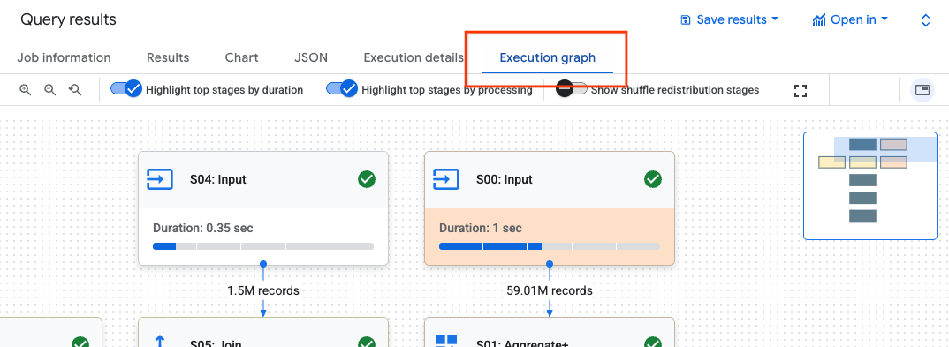Disable Highlight top stages by processing
The image size is (949, 347).
(x=342, y=89)
